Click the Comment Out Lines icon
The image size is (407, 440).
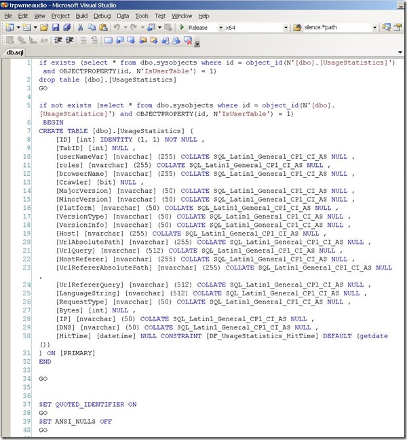(83, 41)
